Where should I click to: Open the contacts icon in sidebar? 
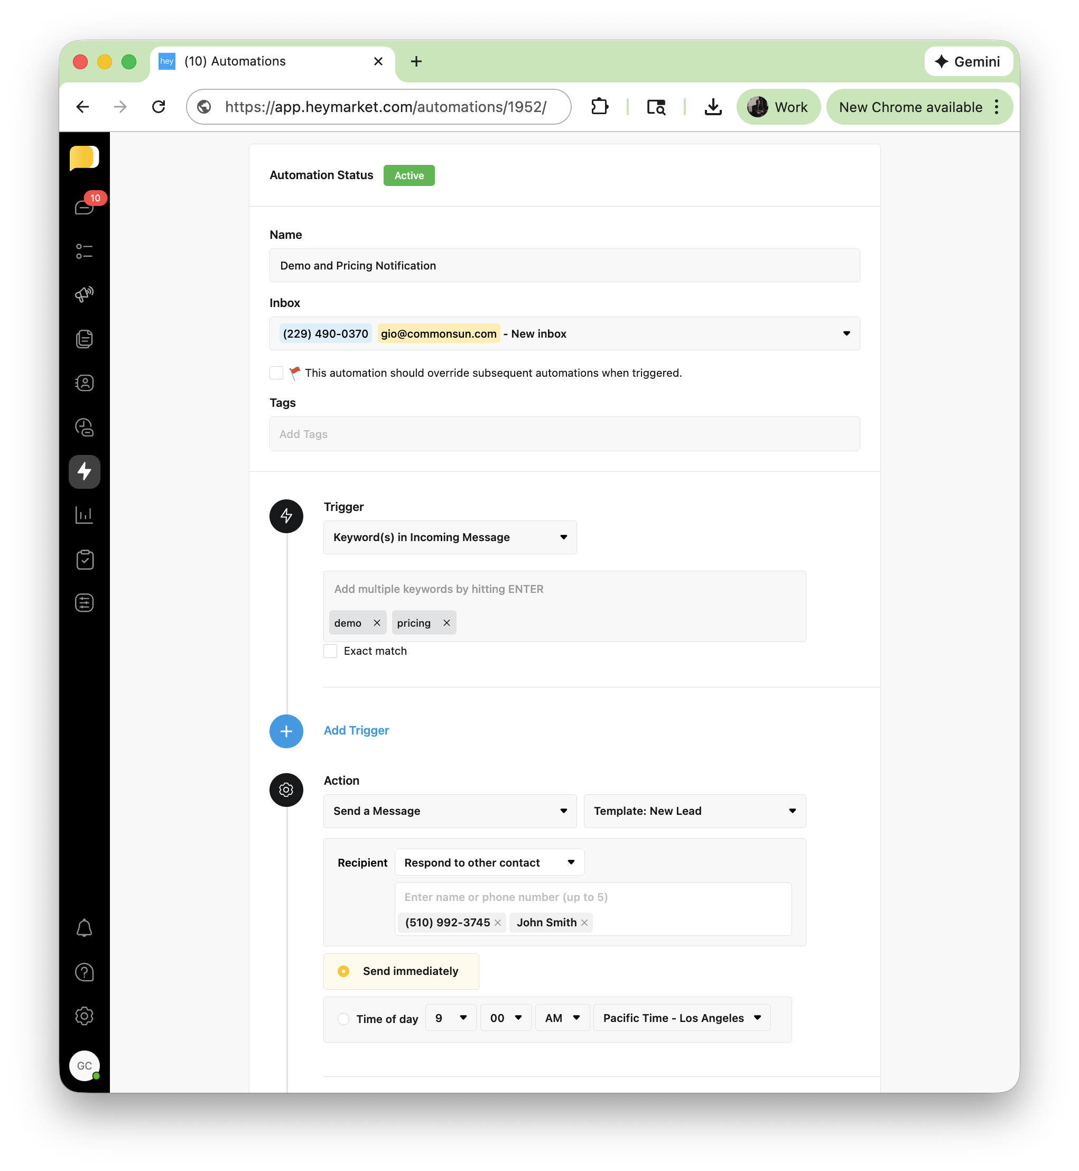[85, 383]
